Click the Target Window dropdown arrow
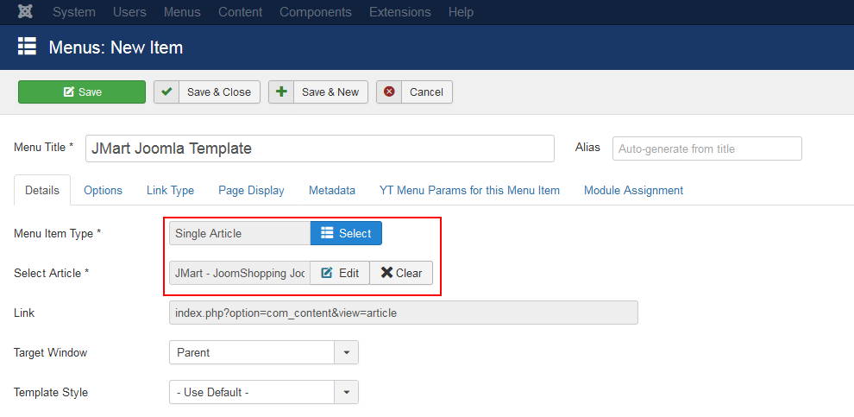This screenshot has height=417, width=854. click(347, 352)
